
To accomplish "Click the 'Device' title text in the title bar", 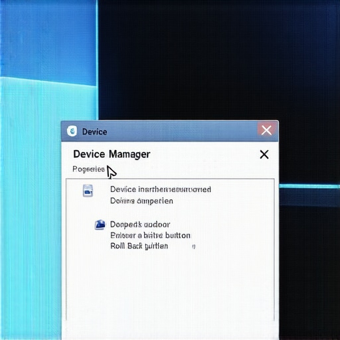I will pos(94,132).
